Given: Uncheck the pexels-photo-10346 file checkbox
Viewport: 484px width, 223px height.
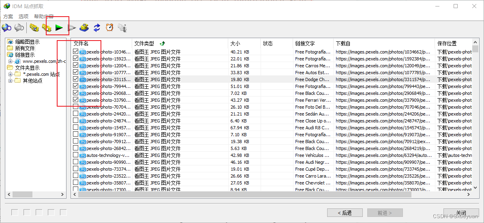Looking at the screenshot, I should point(76,51).
